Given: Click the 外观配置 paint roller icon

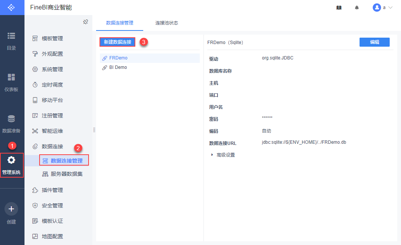Looking at the screenshot, I should click(35, 54).
